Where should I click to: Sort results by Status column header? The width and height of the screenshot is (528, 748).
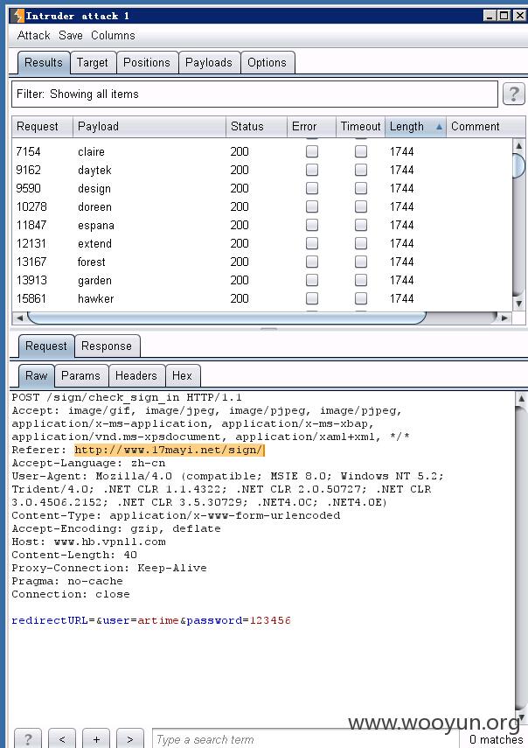pos(256,126)
